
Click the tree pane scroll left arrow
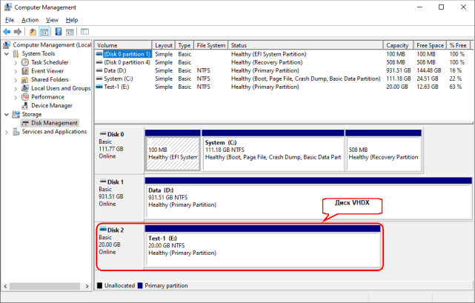pos(5,286)
